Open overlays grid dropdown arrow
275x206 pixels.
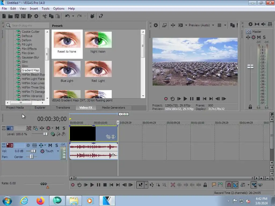tap(225, 25)
